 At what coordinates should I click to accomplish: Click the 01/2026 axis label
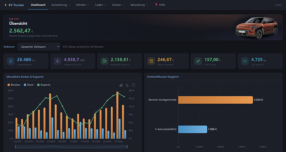point(85,141)
